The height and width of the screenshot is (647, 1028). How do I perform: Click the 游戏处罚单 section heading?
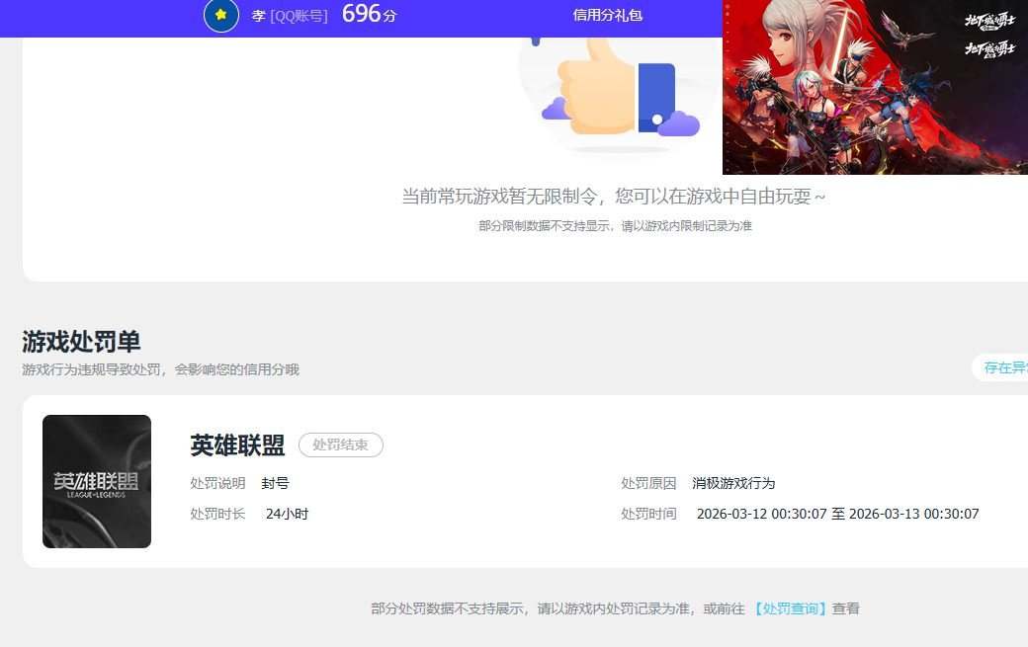(81, 342)
